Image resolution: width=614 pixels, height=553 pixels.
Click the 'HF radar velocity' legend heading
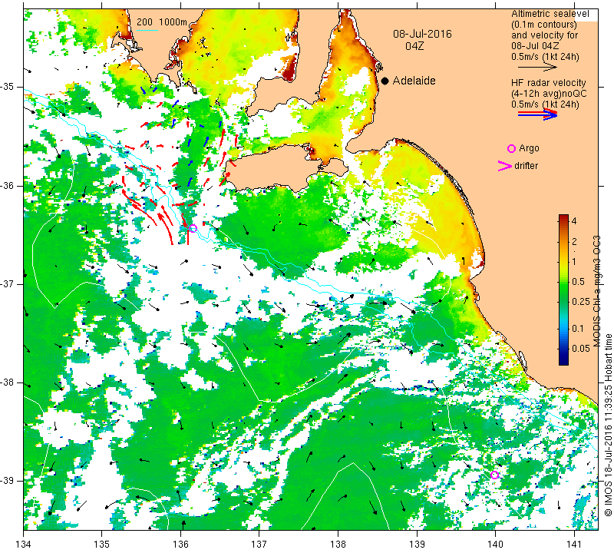(x=548, y=83)
